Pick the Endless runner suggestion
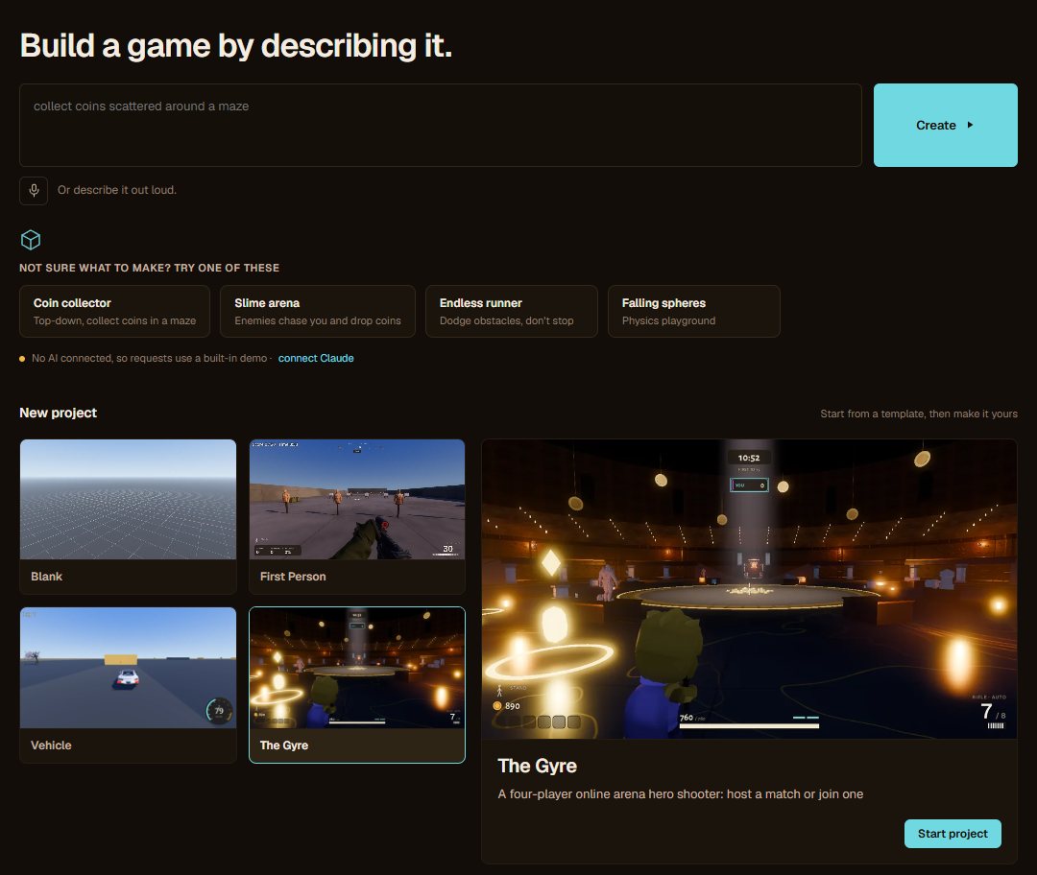This screenshot has height=875, width=1037. [x=511, y=311]
